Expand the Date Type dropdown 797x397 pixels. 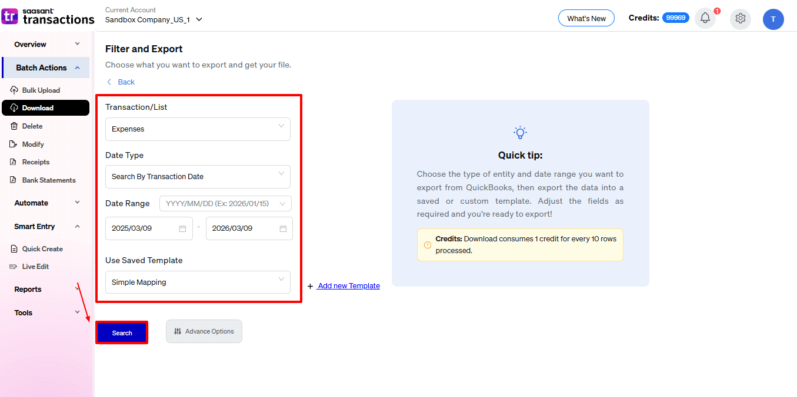point(198,177)
